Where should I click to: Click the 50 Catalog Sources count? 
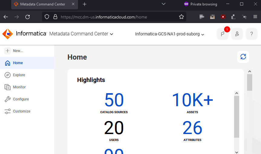point(114,100)
